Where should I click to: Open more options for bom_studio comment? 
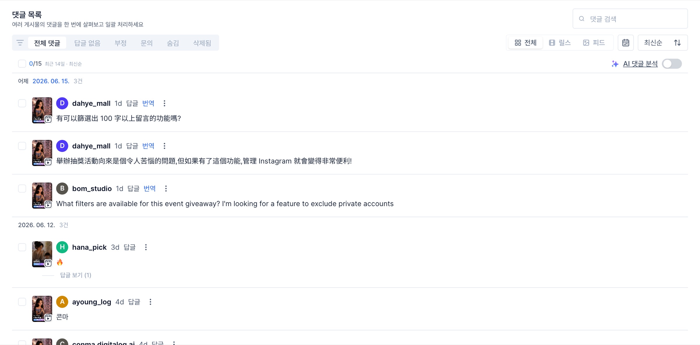point(166,189)
